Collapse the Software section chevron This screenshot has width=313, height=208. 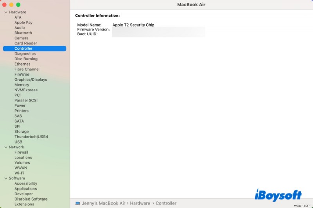tap(6, 179)
